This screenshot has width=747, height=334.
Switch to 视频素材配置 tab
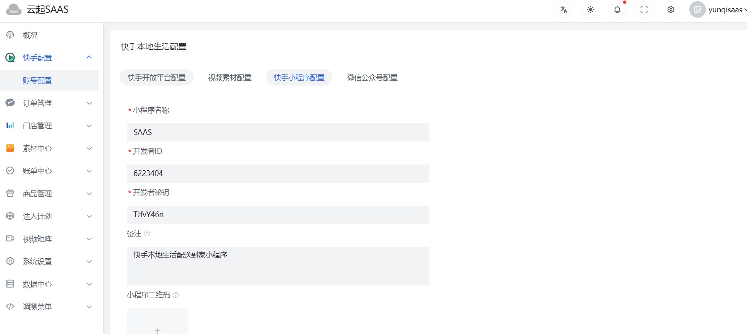point(230,77)
